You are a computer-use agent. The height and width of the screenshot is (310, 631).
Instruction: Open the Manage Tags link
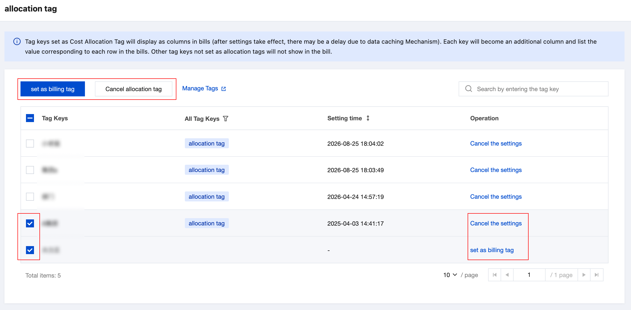tap(200, 88)
